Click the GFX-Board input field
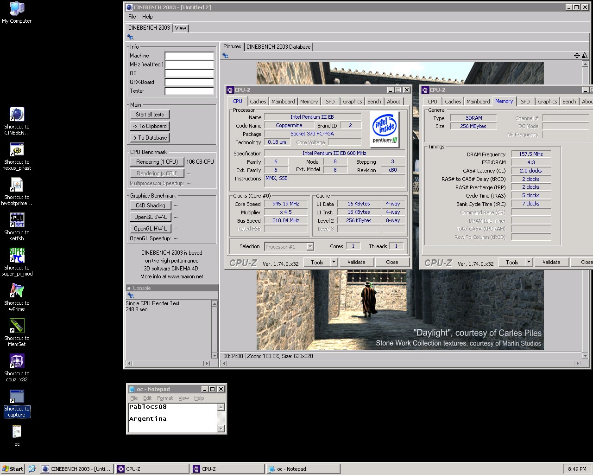The height and width of the screenshot is (475, 593). (189, 82)
